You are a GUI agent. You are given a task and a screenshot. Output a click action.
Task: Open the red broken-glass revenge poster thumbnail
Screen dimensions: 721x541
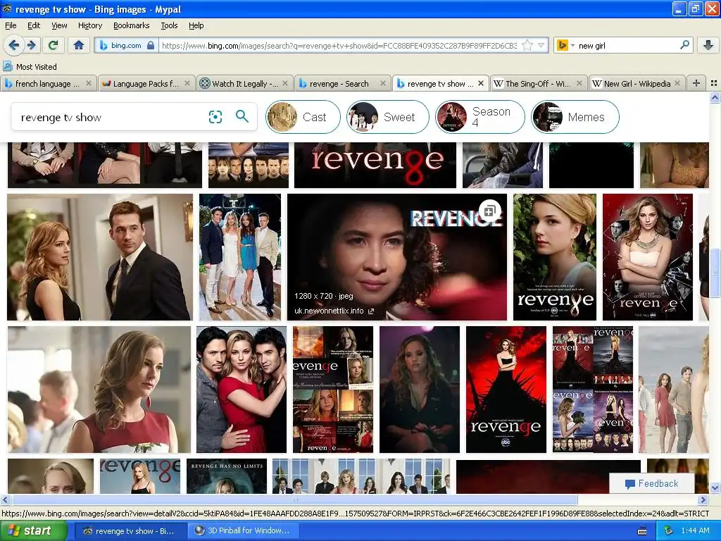tap(648, 256)
